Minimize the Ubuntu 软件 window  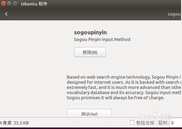(x=9, y=4)
